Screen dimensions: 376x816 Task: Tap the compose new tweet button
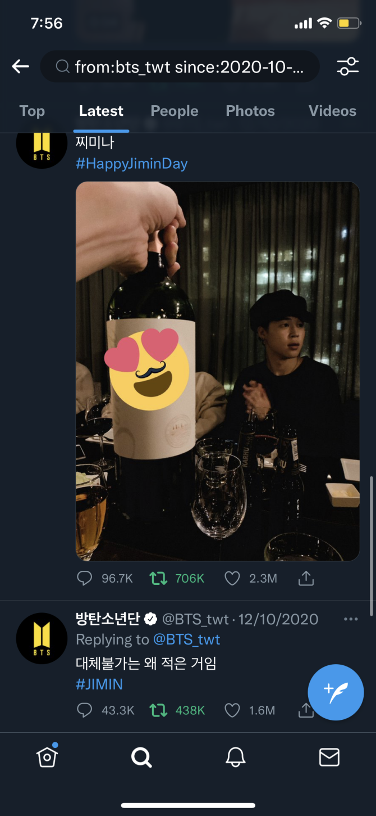click(336, 692)
